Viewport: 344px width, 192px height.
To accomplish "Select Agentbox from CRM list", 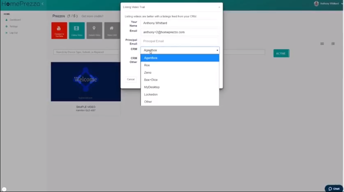I will click(180, 58).
